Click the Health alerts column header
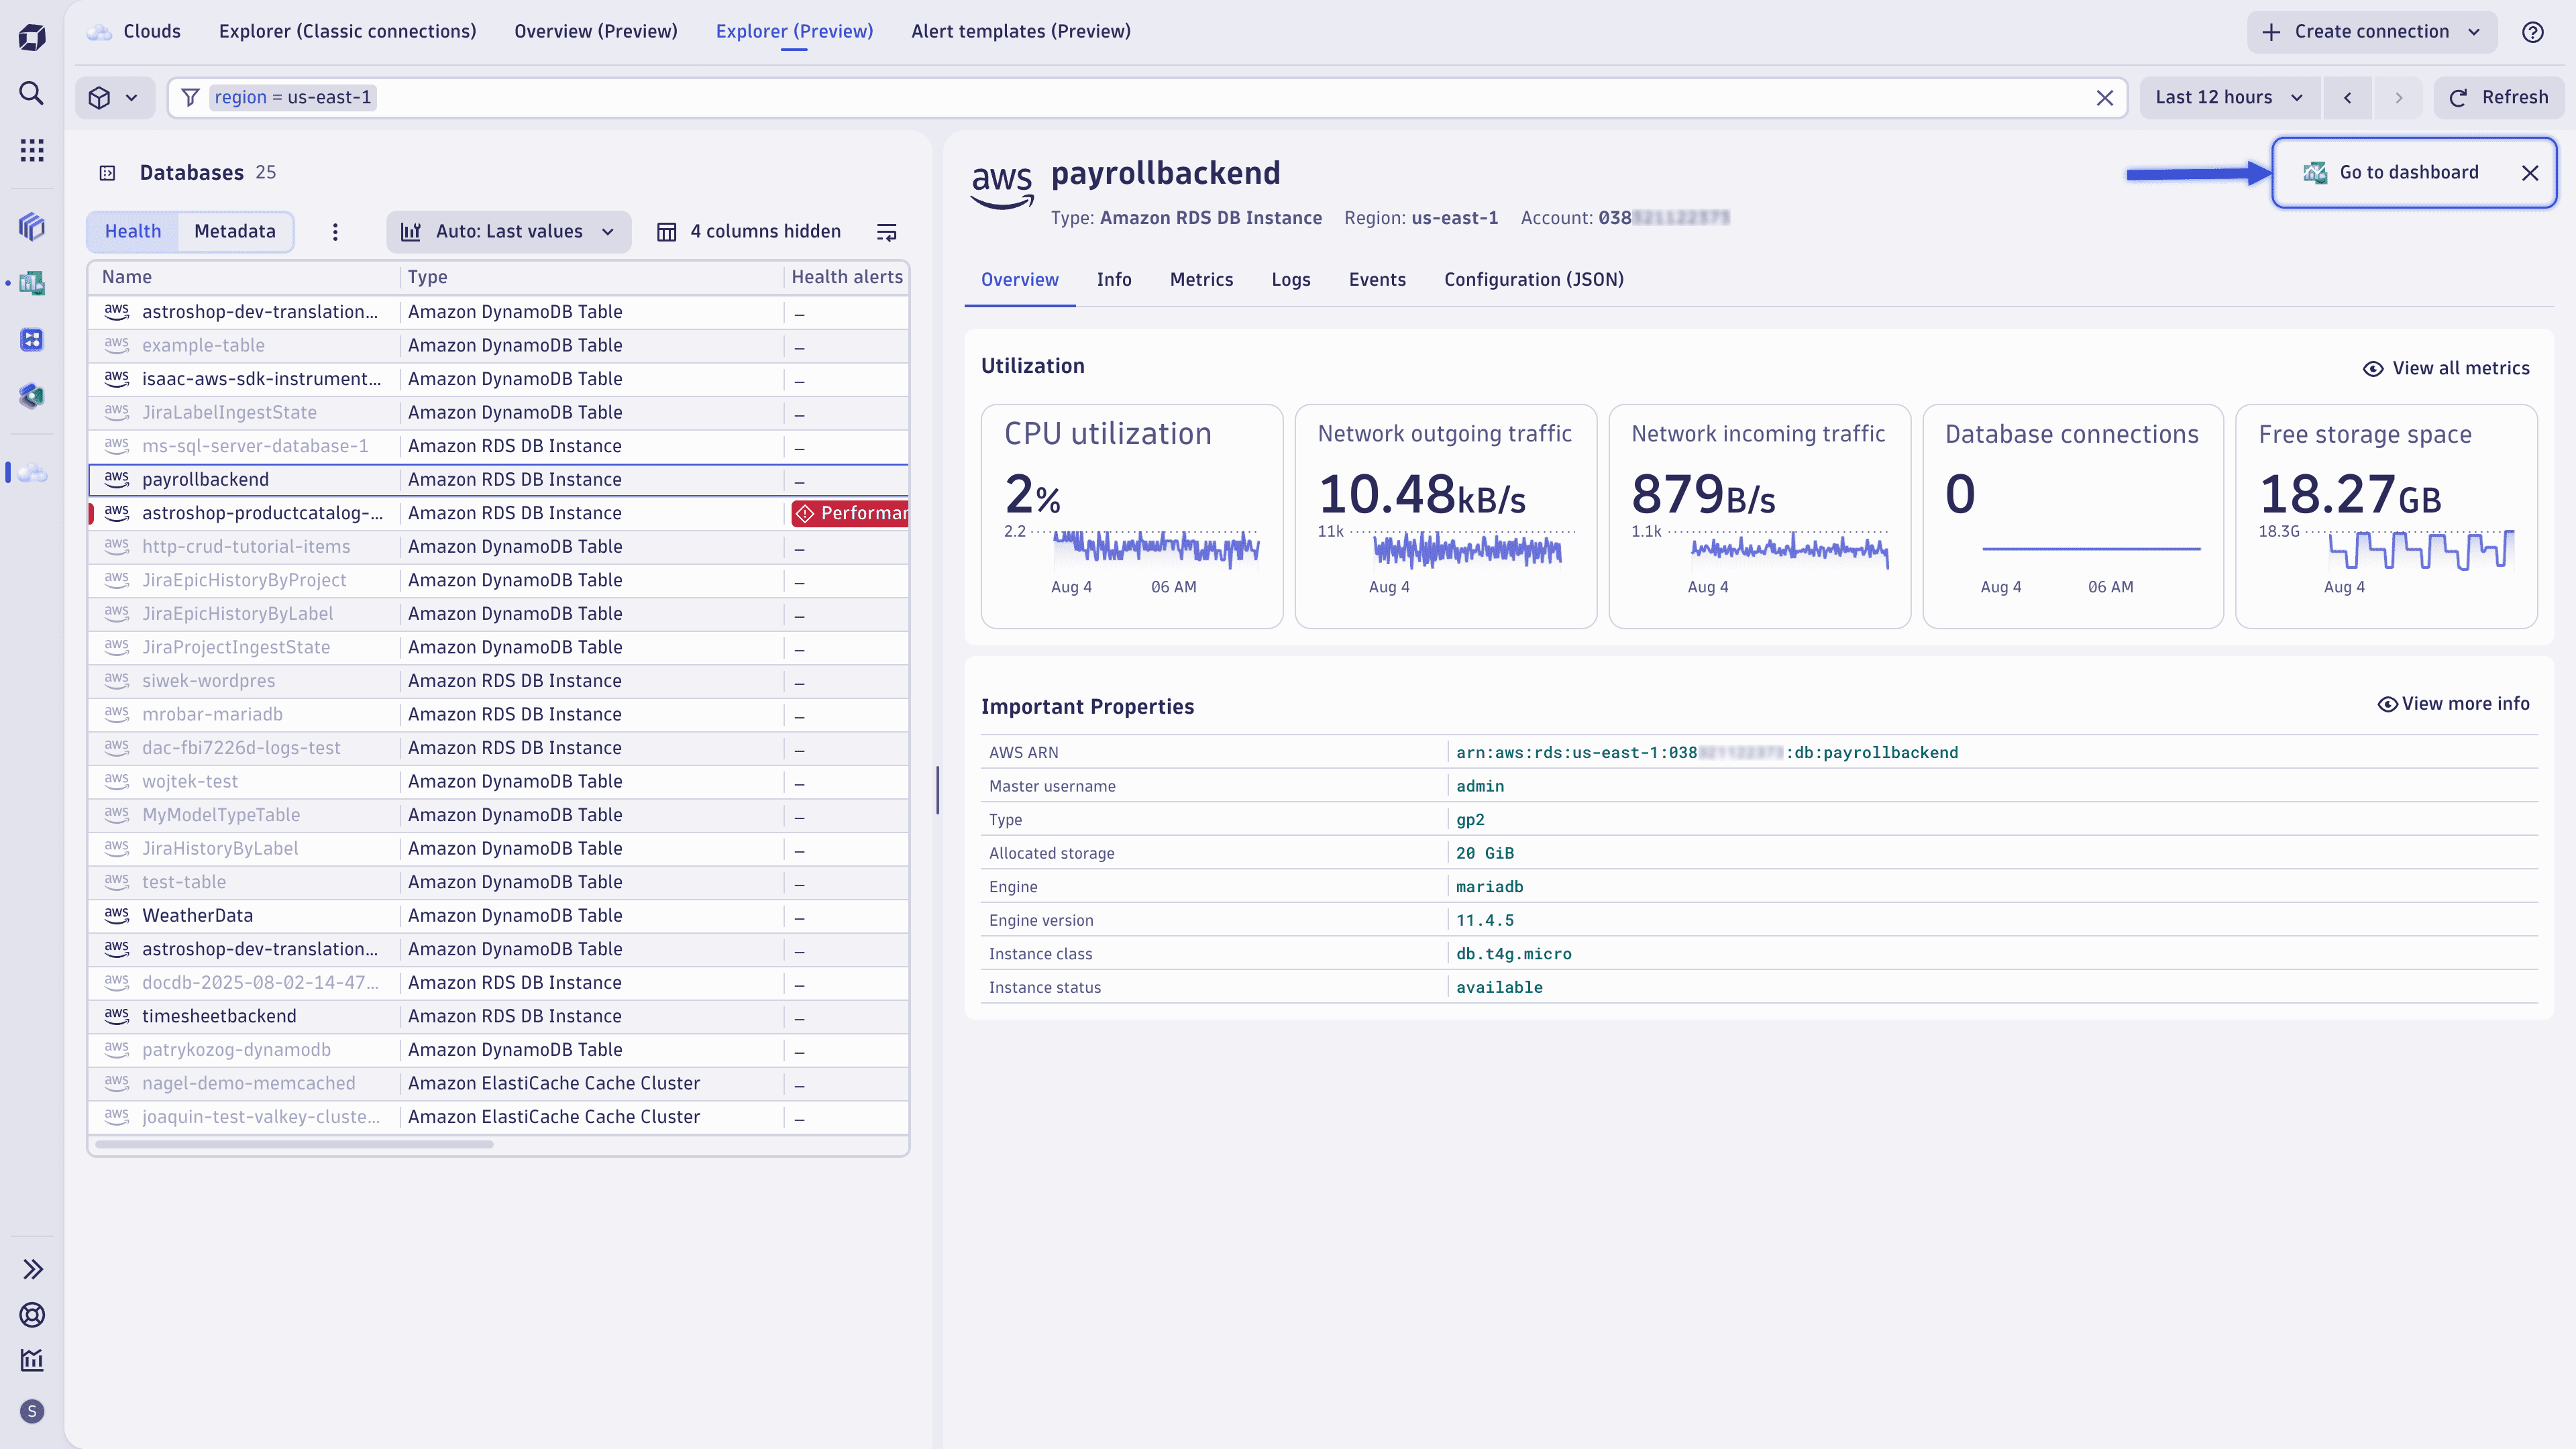This screenshot has height=1449, width=2576. pyautogui.click(x=846, y=278)
